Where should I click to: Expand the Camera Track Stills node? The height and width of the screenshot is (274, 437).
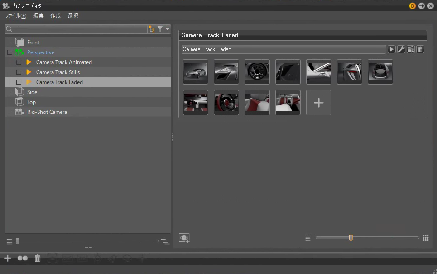click(x=19, y=72)
